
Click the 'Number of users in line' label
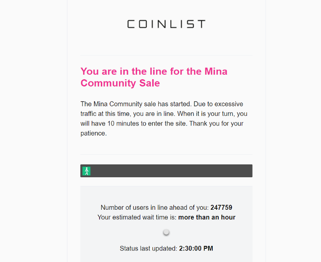tap(155, 207)
